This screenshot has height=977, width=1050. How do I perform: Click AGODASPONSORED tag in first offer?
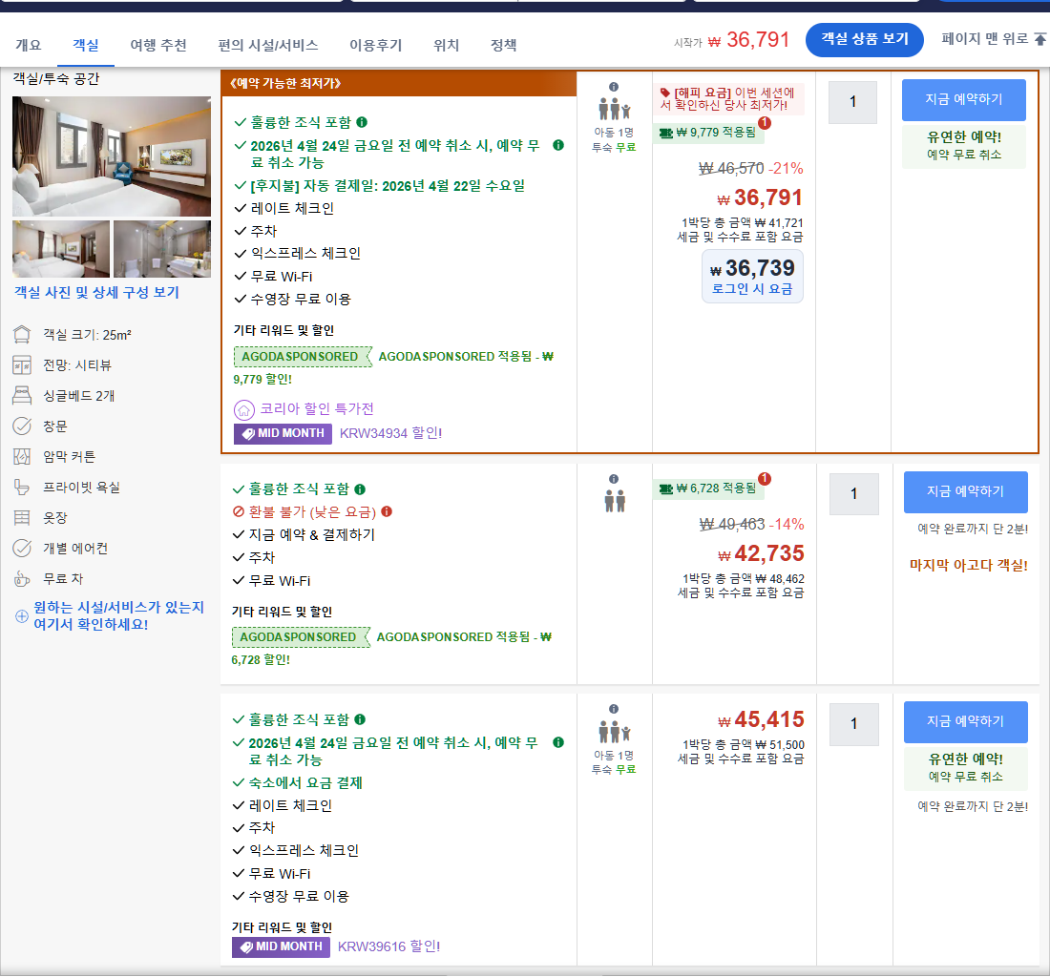(x=303, y=357)
